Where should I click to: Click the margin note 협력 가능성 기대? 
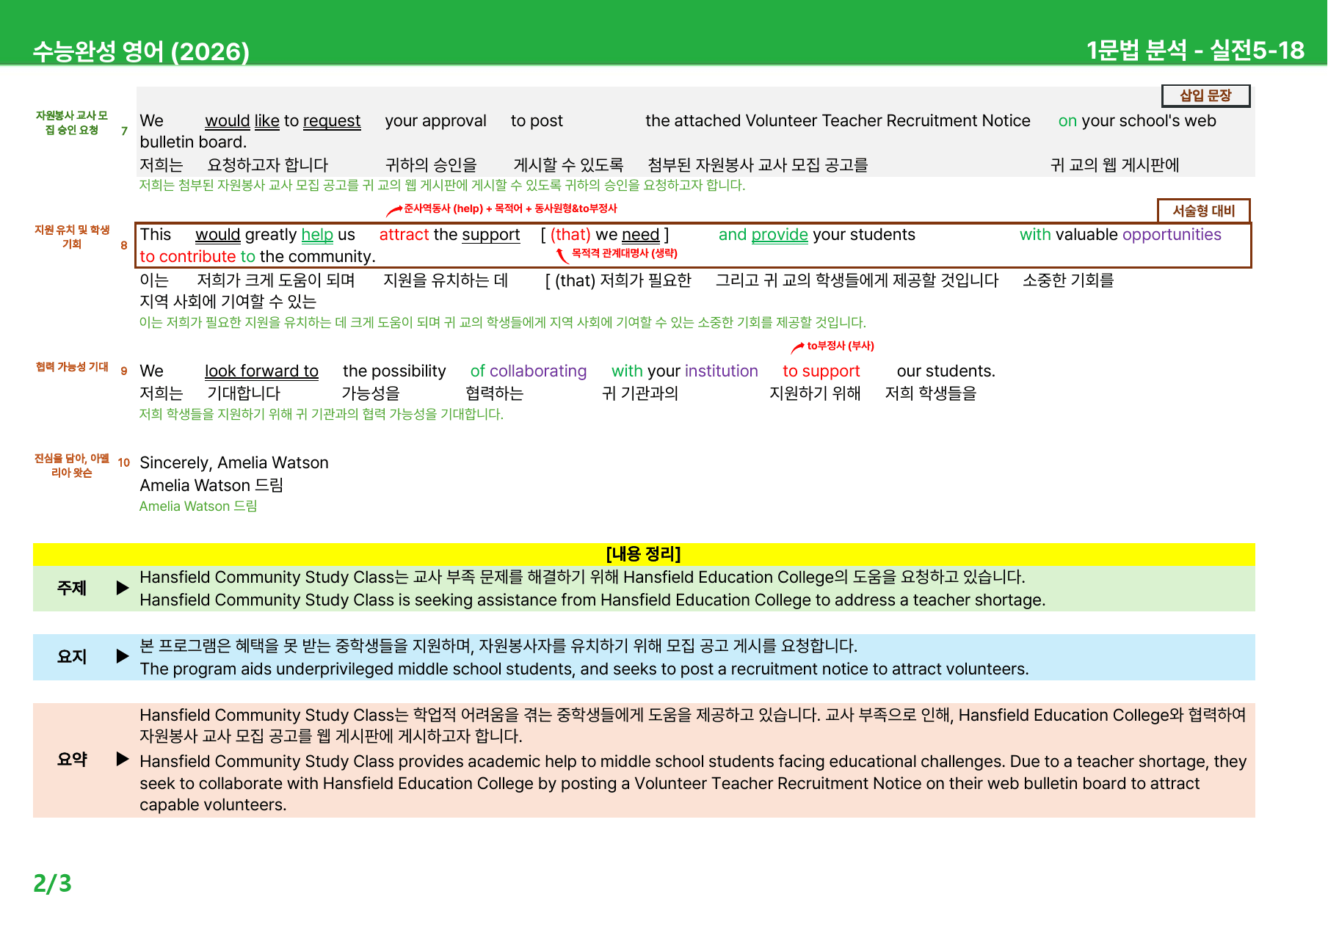72,366
